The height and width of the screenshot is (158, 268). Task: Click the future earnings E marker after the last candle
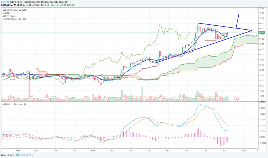[236, 99]
